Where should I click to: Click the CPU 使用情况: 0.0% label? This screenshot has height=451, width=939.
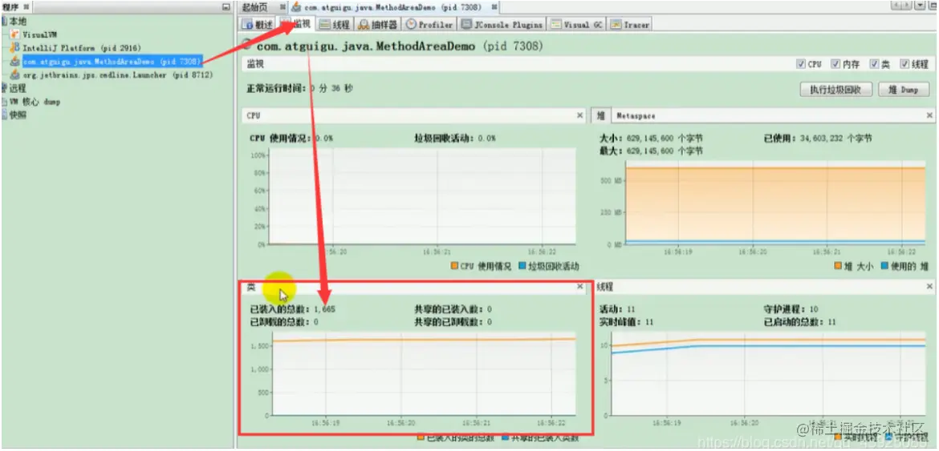click(291, 138)
